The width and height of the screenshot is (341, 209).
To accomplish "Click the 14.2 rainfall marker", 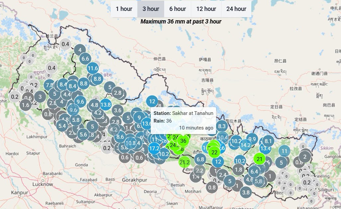I will pyautogui.click(x=245, y=145).
